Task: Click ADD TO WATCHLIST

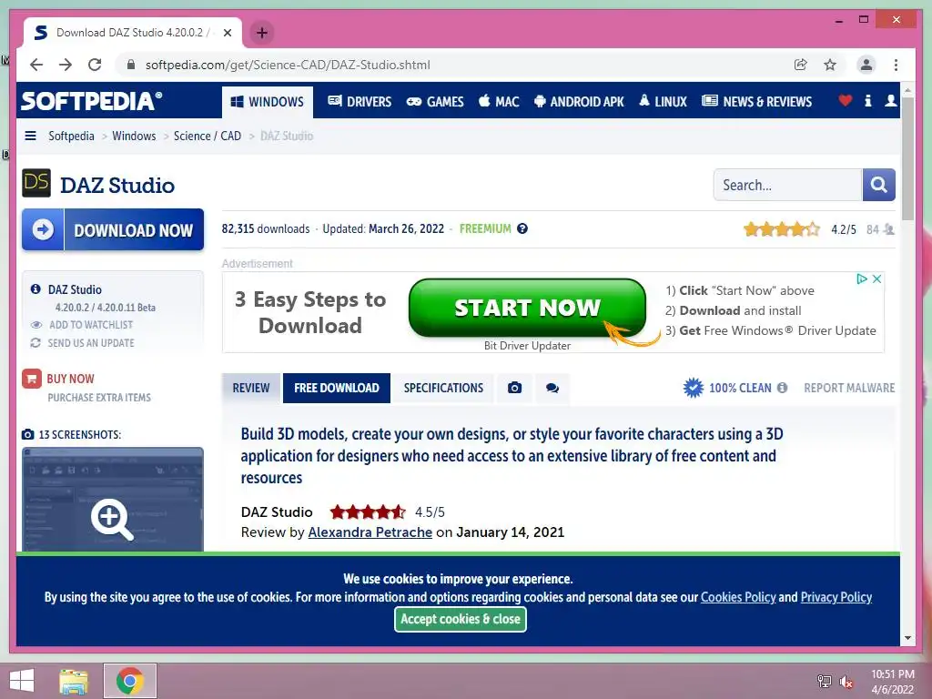Action: (91, 325)
